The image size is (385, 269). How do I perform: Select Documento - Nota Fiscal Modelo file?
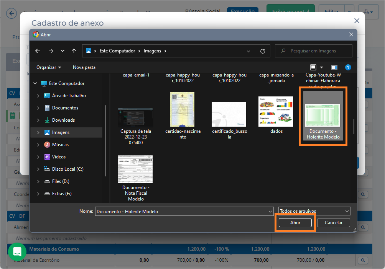coord(135,178)
